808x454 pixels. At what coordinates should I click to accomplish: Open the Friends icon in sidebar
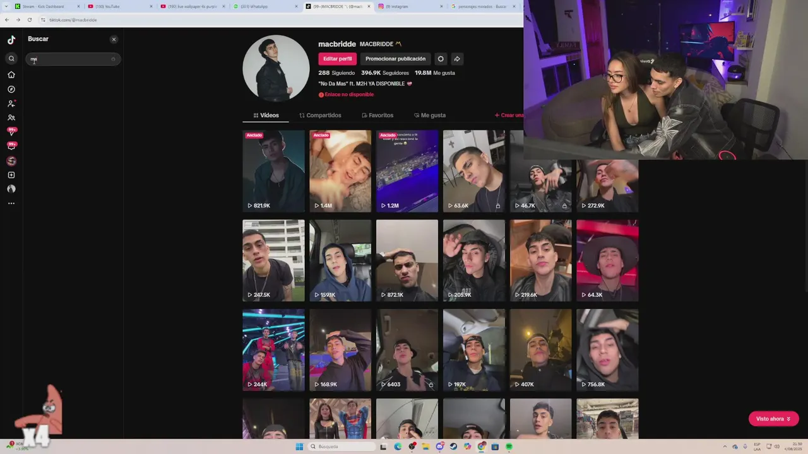pos(11,117)
